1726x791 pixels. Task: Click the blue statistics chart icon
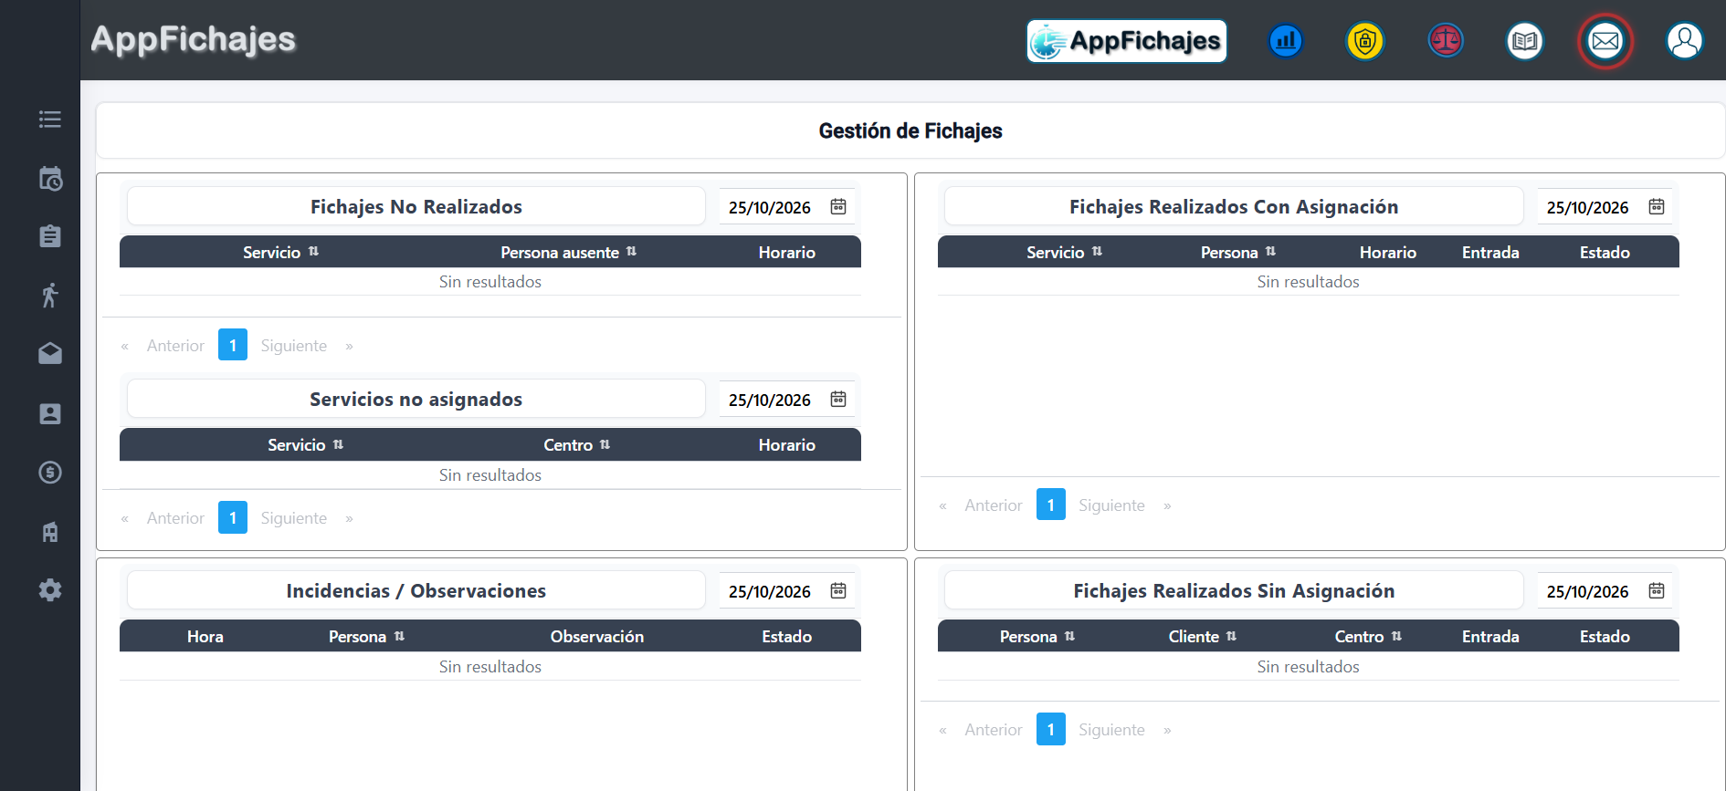(x=1286, y=41)
